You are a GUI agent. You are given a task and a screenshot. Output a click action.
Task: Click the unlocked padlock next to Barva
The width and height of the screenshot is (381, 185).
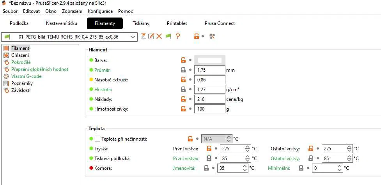[x=183, y=60]
